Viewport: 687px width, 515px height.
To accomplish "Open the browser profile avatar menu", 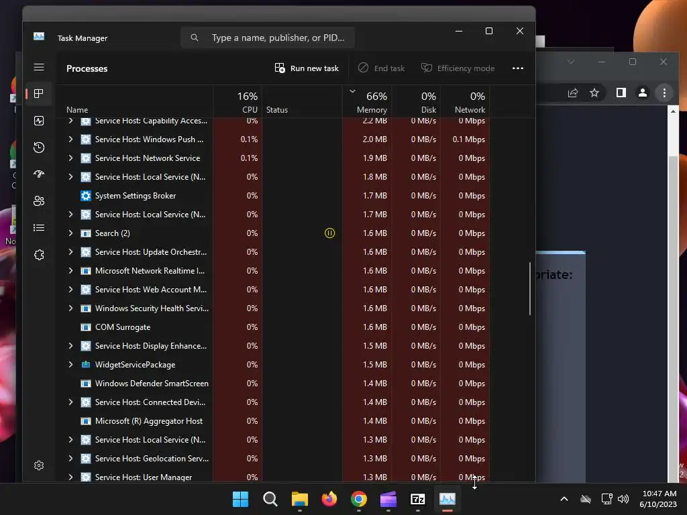I will coord(642,93).
